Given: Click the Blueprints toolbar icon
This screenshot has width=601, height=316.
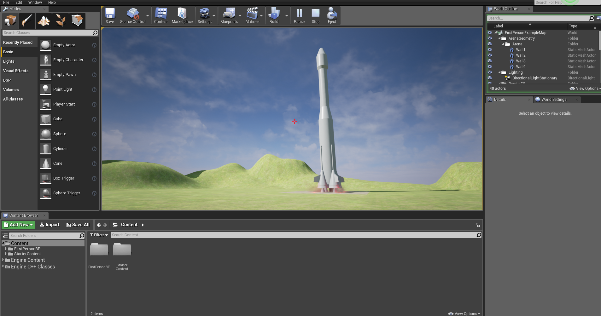Looking at the screenshot, I should click(x=229, y=16).
